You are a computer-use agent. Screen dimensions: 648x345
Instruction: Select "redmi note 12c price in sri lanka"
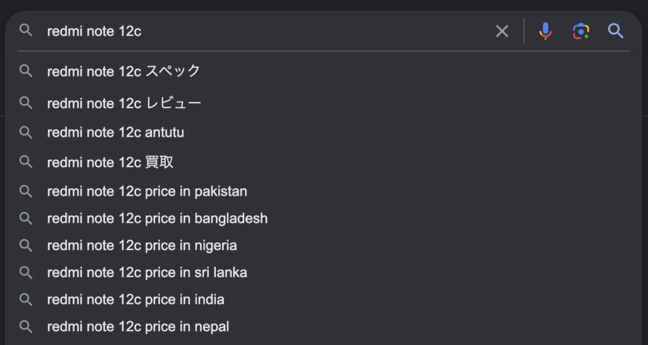click(x=147, y=273)
